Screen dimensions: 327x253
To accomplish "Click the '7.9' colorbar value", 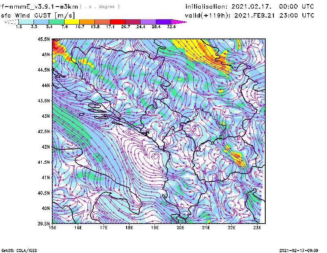I will tap(65, 27).
